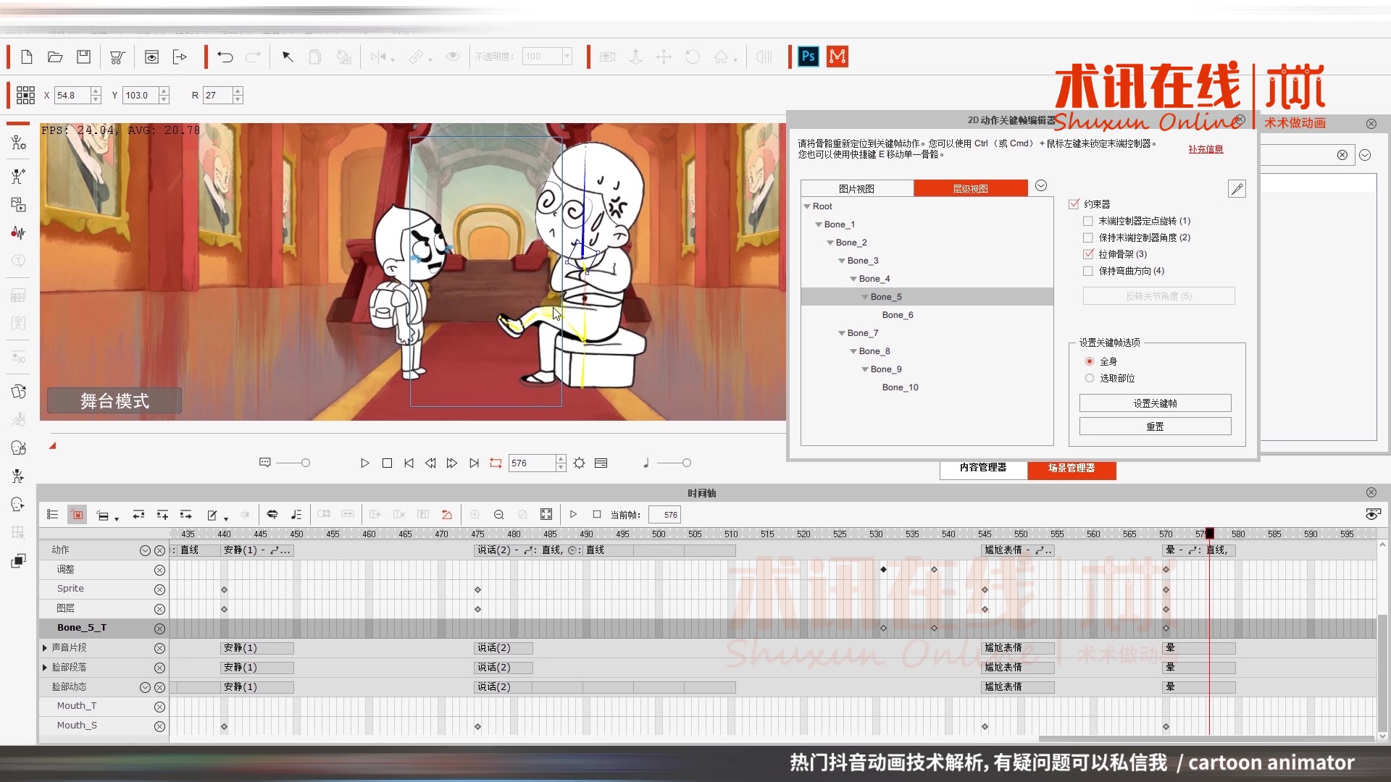This screenshot has height=782, width=1391.
Task: Close the Sprite track
Action: pos(159,590)
